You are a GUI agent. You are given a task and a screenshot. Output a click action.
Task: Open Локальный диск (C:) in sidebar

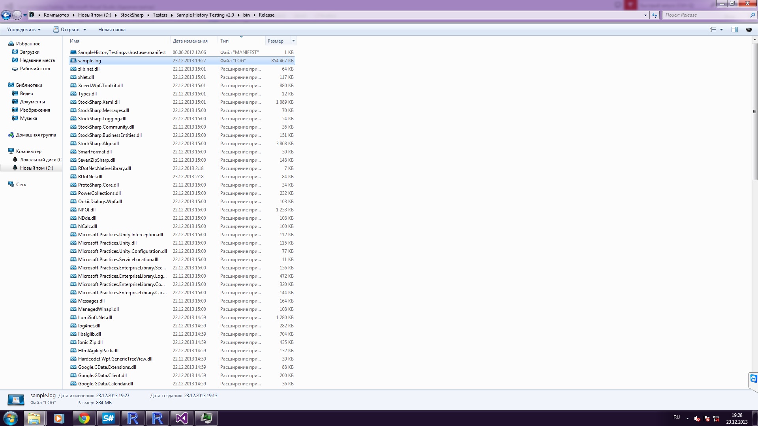[41, 160]
